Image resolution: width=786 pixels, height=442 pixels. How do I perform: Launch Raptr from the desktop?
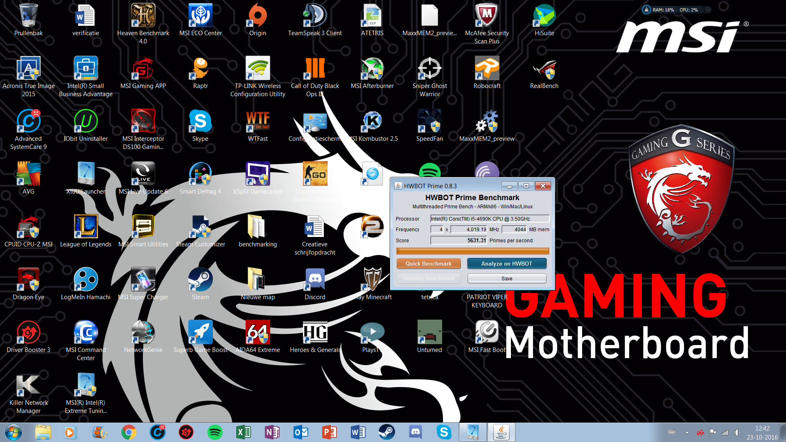click(200, 72)
